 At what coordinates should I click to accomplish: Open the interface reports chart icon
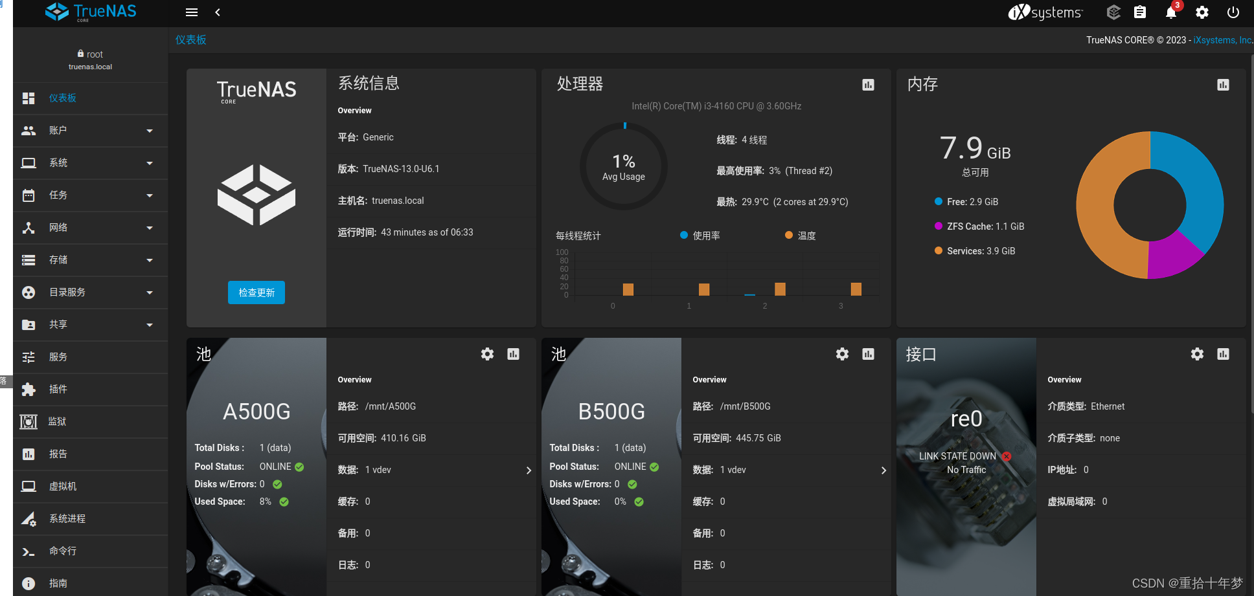pos(1223,354)
